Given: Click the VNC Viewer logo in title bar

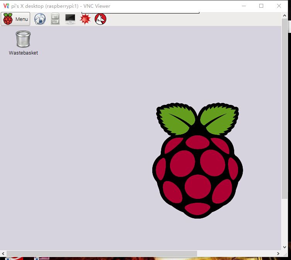Looking at the screenshot, I should [6, 6].
